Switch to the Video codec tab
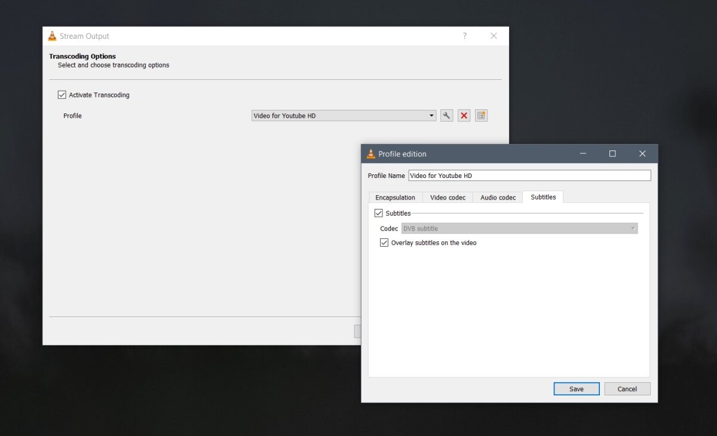717x436 pixels. click(x=448, y=197)
